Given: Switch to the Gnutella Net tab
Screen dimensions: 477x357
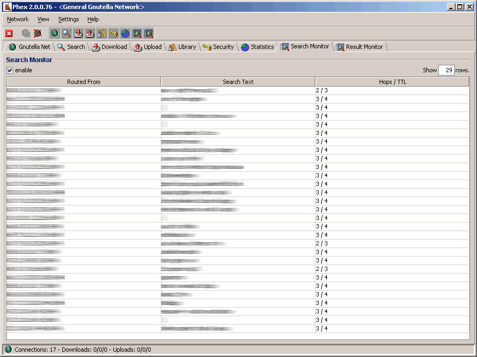Looking at the screenshot, I should [x=29, y=47].
